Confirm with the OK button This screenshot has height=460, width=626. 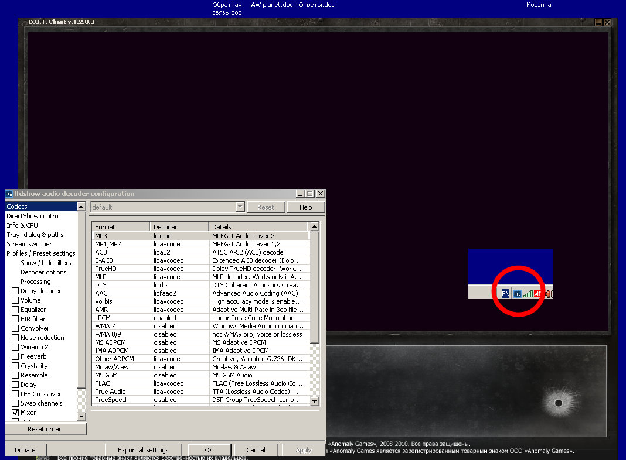209,450
